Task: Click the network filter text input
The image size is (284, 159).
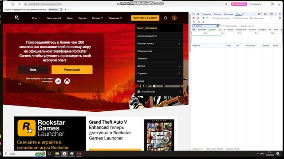Action: 206,26
